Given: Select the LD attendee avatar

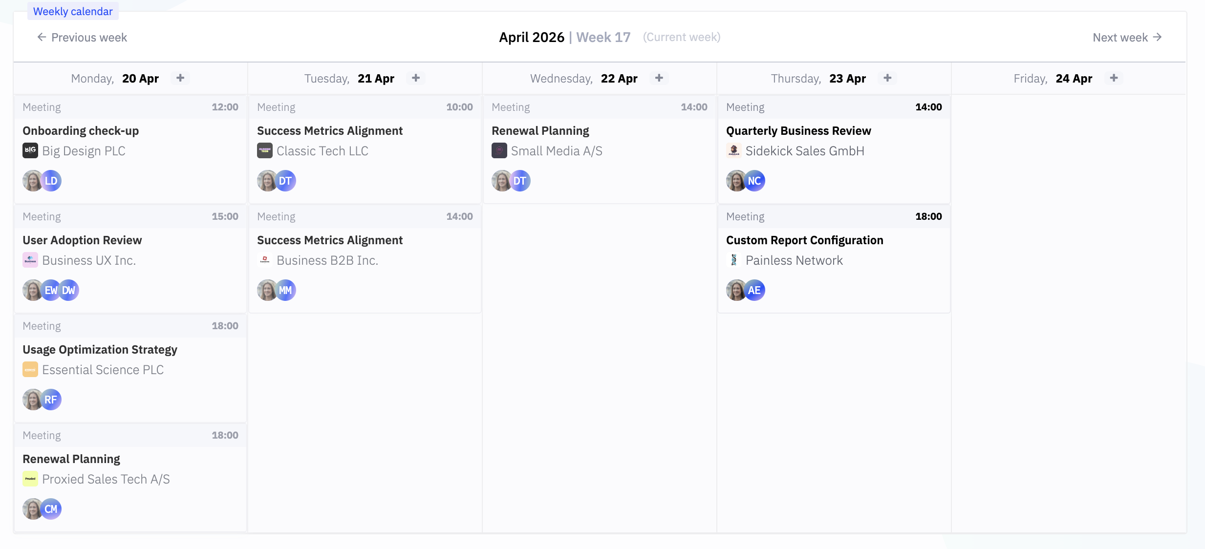Looking at the screenshot, I should (51, 181).
